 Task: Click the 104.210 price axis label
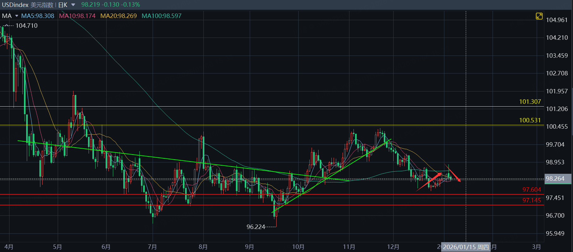pos(557,38)
